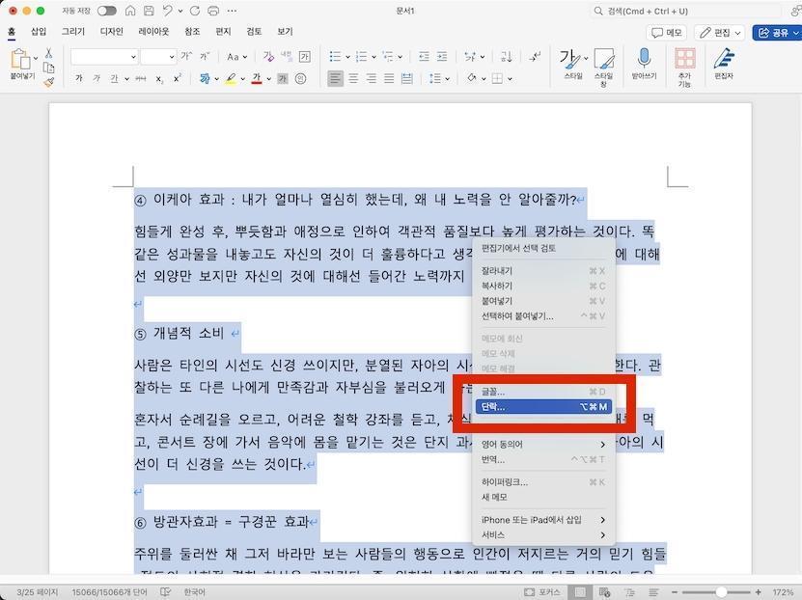The height and width of the screenshot is (600, 802).
Task: Choose 단락... in the context menu
Action: pyautogui.click(x=543, y=407)
